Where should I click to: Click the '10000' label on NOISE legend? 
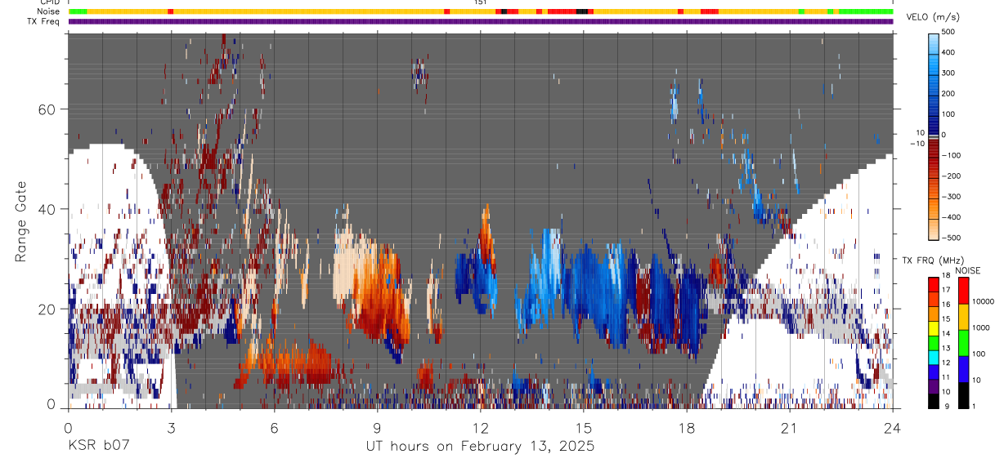[984, 301]
